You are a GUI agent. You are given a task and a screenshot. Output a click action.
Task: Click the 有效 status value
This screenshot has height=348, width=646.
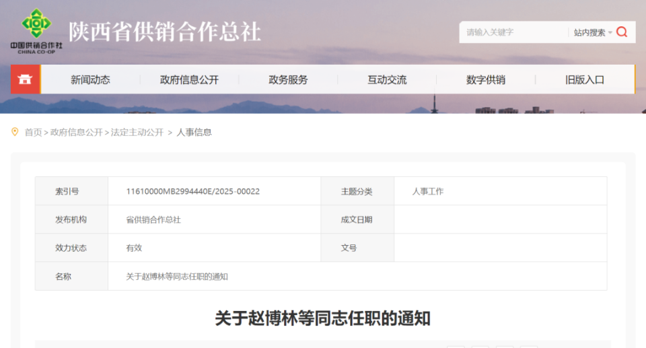click(134, 248)
